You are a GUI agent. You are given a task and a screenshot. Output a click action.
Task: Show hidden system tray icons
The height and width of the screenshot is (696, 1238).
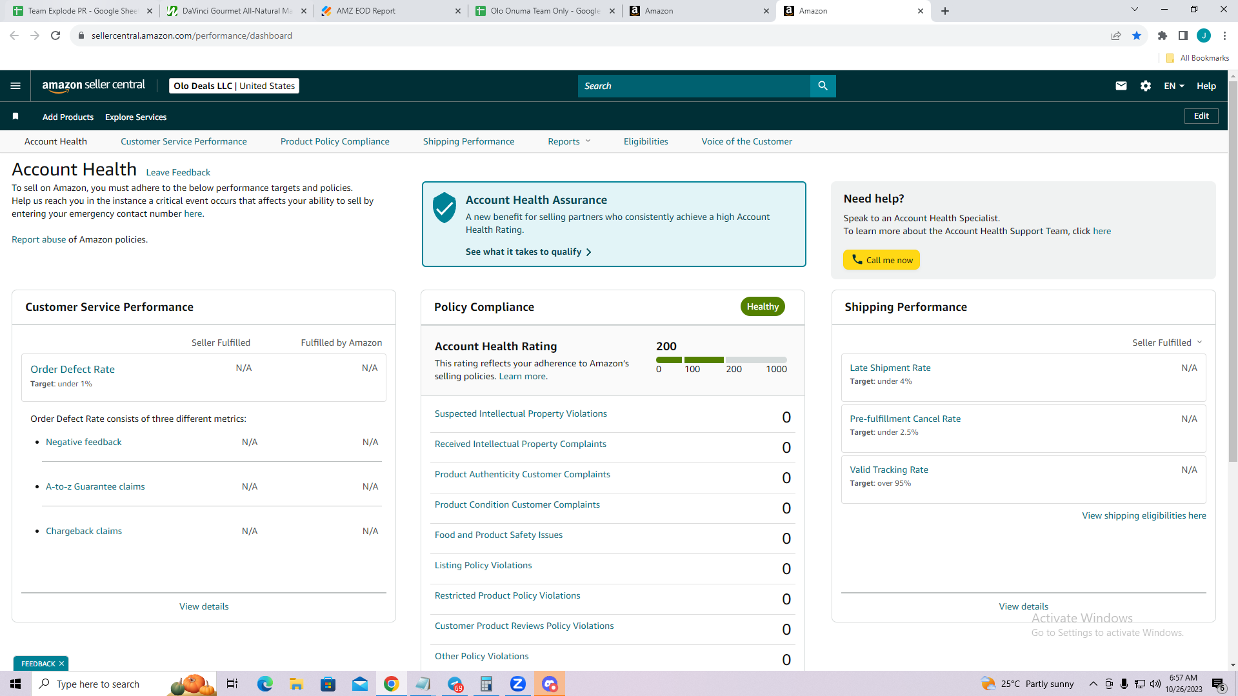[1093, 684]
